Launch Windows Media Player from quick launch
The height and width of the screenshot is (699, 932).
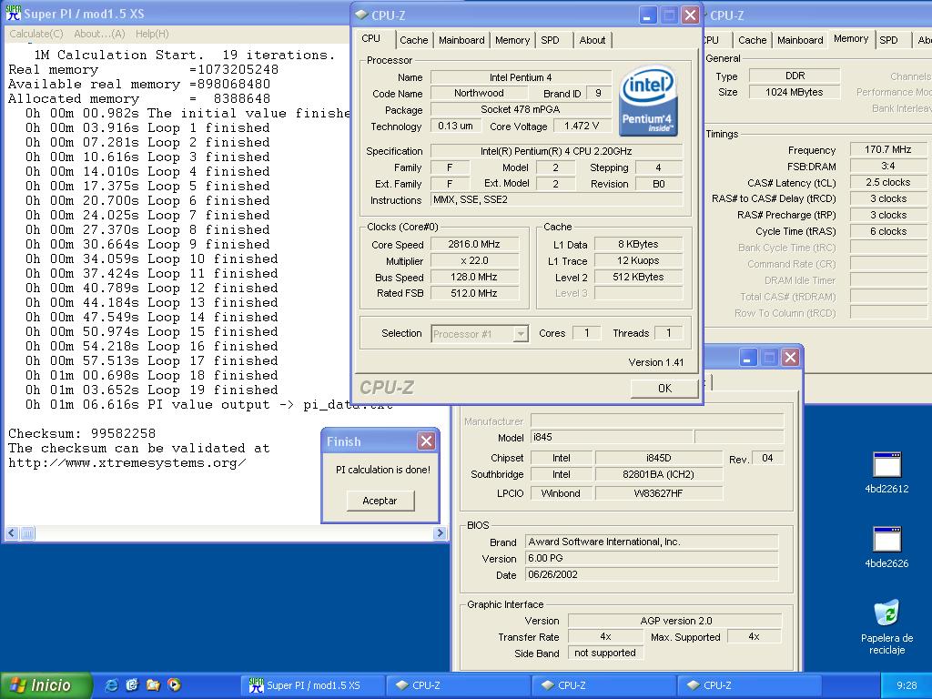[x=174, y=685]
